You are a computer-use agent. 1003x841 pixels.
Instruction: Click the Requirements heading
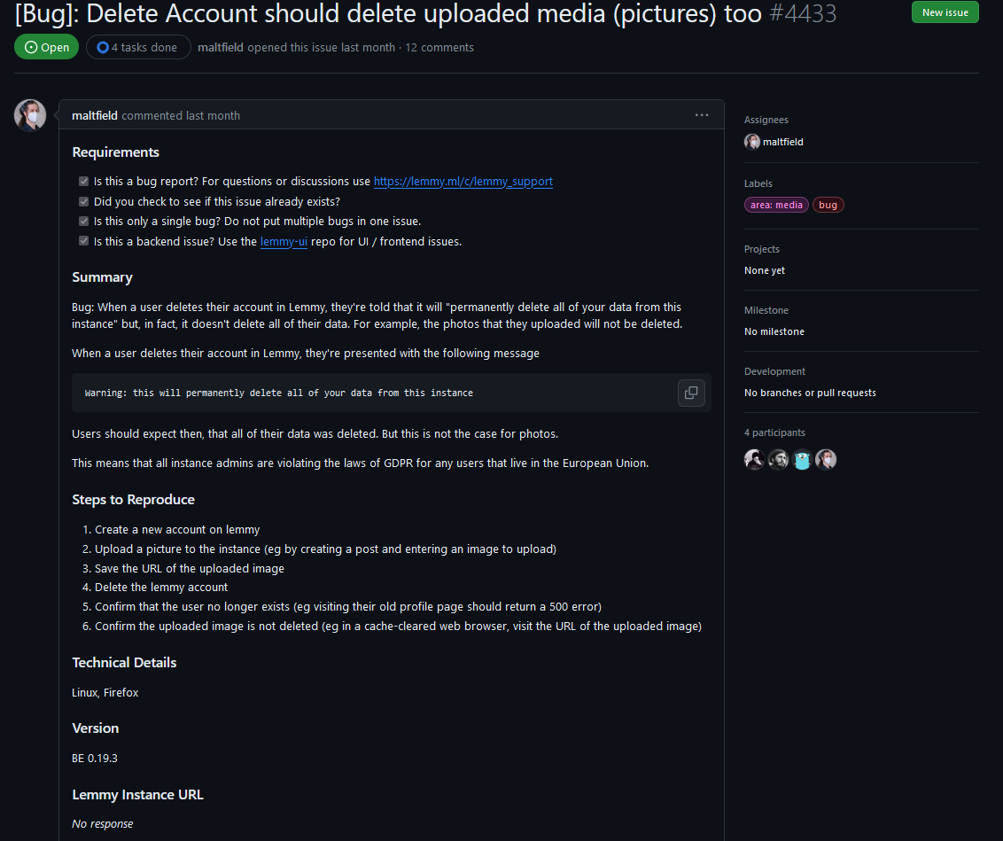pos(116,152)
